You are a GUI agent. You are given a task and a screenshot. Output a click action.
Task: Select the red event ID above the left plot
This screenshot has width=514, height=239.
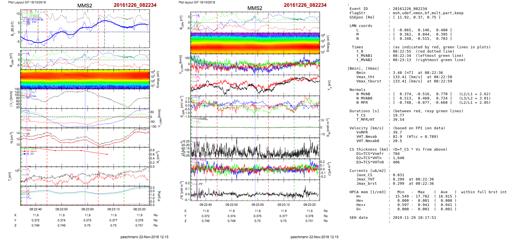tap(135, 5)
